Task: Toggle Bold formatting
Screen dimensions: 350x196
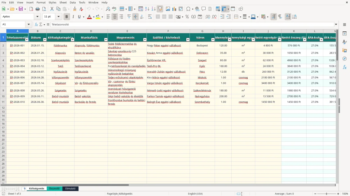Action: pyautogui.click(x=67, y=17)
